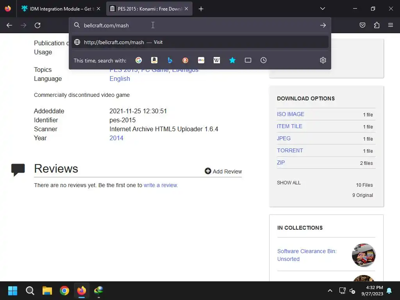Image resolution: width=400 pixels, height=300 pixels.
Task: Visit http://bellcraft.com/mash suggestion
Action: point(200,42)
